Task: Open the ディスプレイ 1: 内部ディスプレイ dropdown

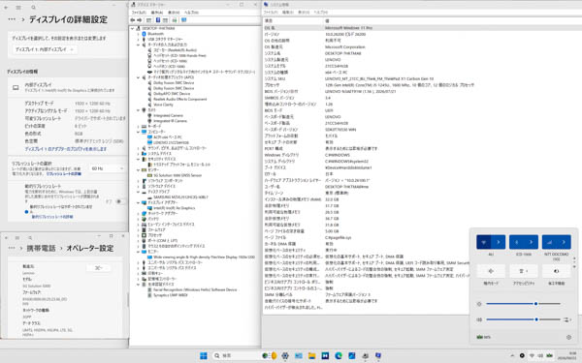Action: click(x=45, y=49)
